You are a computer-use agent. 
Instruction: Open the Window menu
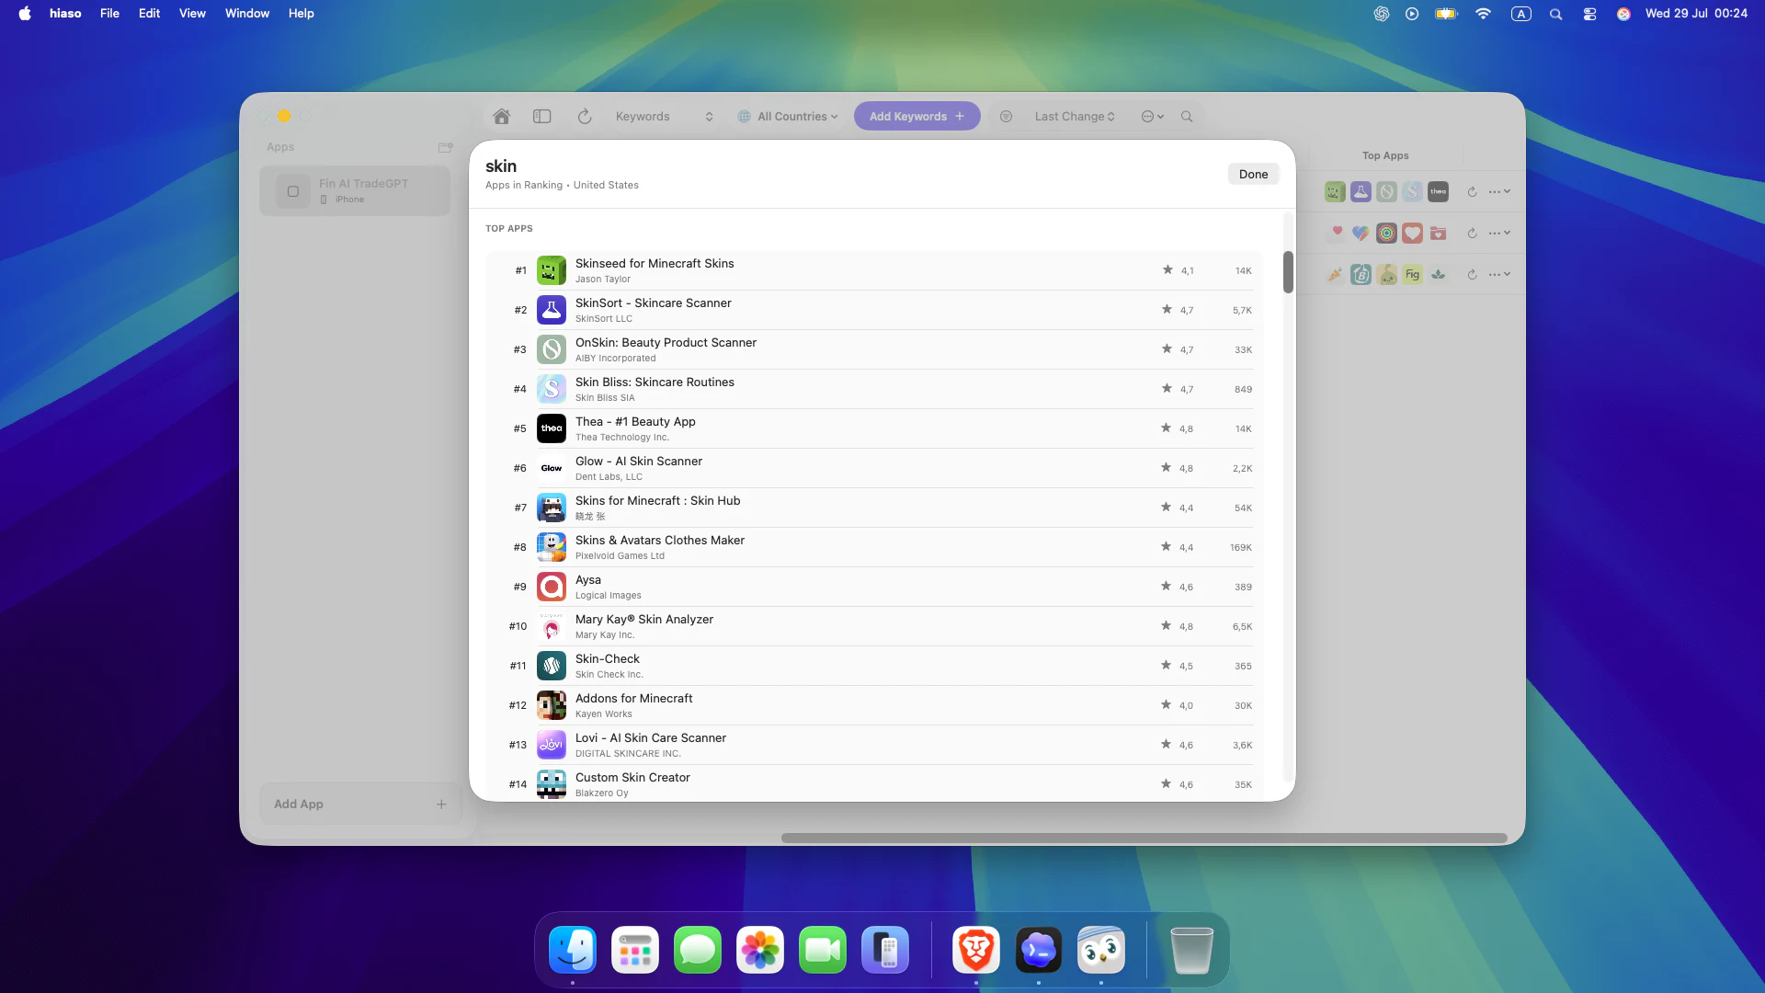coord(247,14)
